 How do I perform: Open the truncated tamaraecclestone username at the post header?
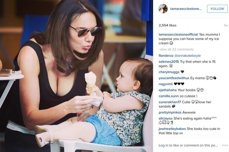pos(186,9)
